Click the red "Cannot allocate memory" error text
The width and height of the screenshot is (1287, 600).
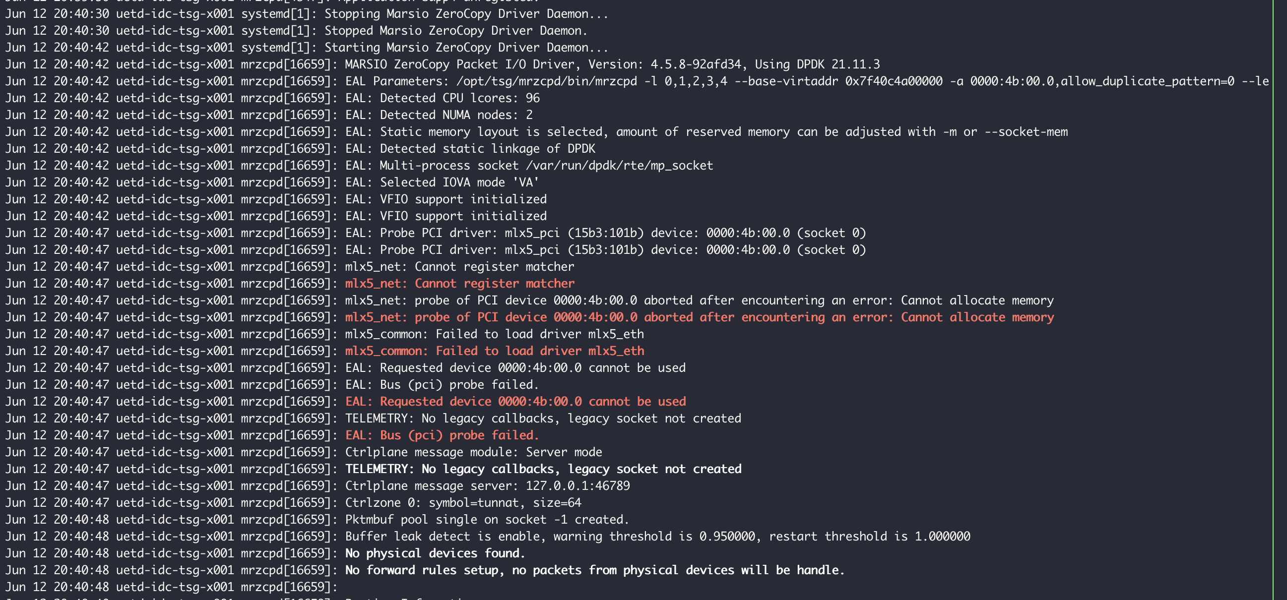pos(977,317)
